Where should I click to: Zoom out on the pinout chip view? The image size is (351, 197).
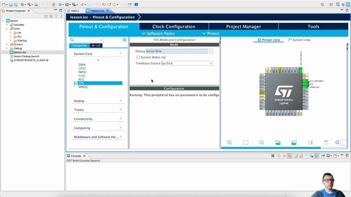262,142
